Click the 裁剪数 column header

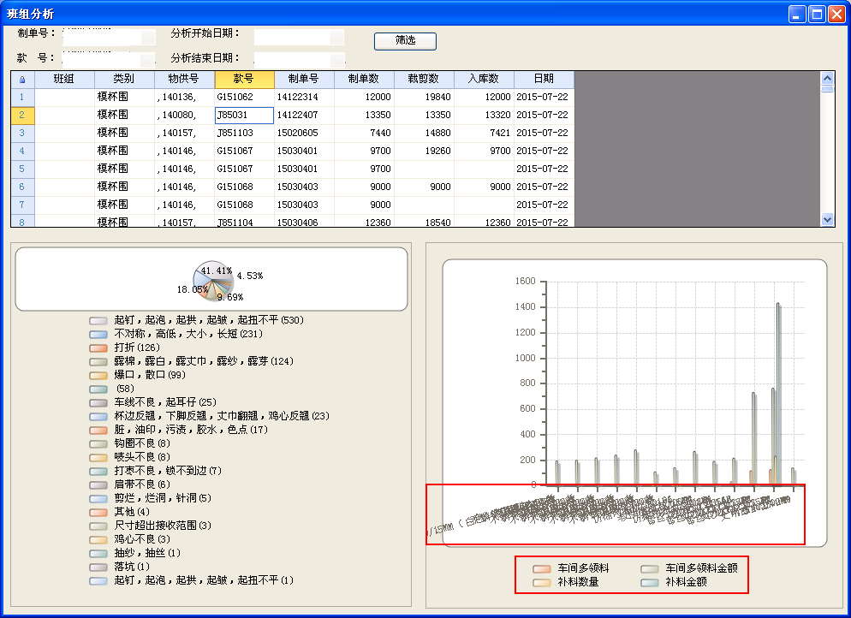424,80
